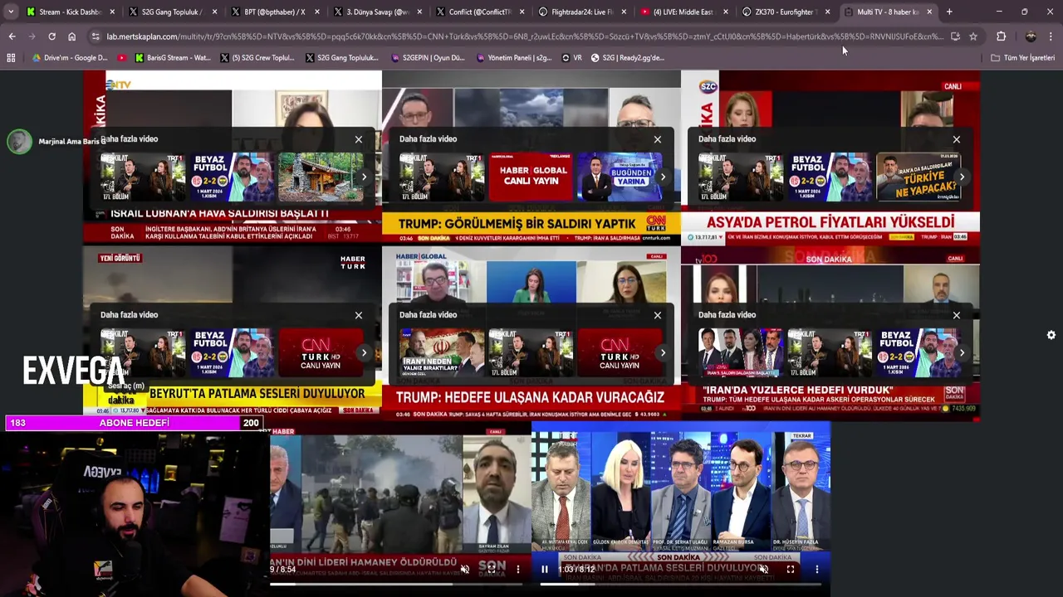Screen dimensions: 1063x597
Task: Close the 'Daha fazla video' overlay on Sözcü TV
Action: [957, 139]
